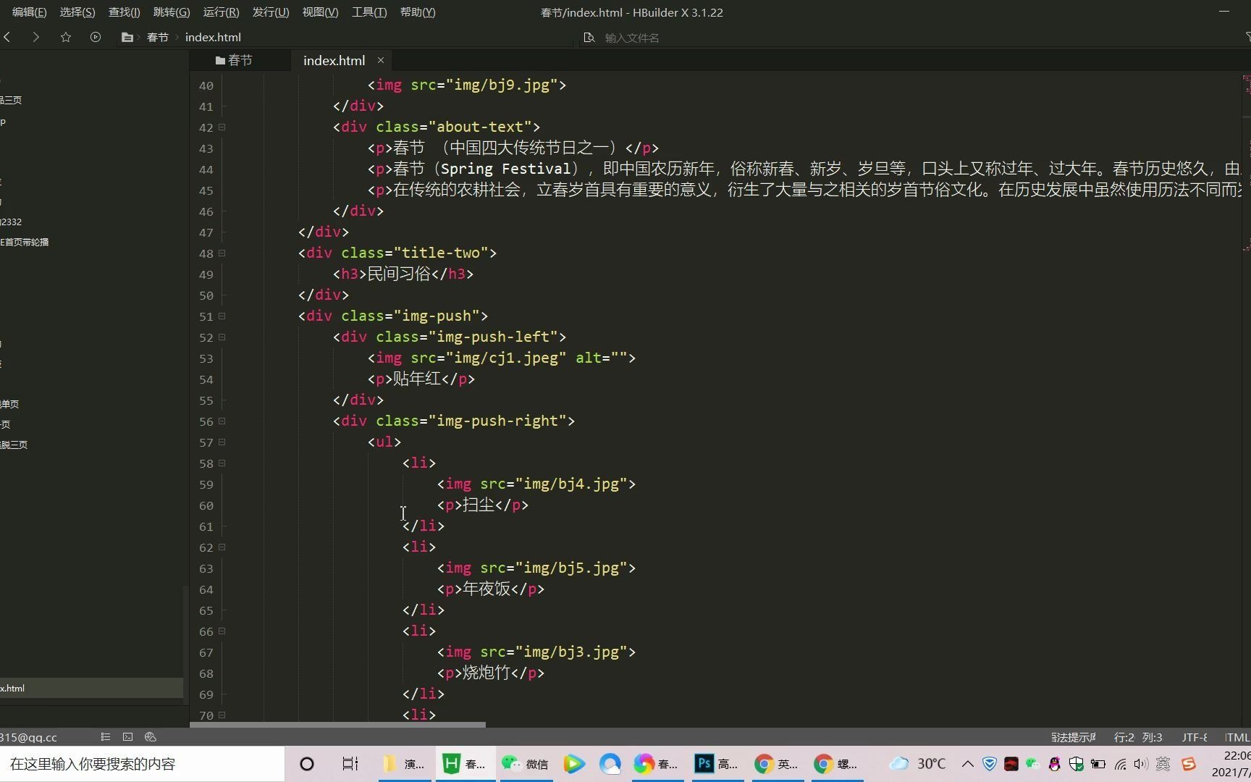Click the 行:2 列:3 cursor position indicator
The image size is (1251, 782).
click(1138, 737)
